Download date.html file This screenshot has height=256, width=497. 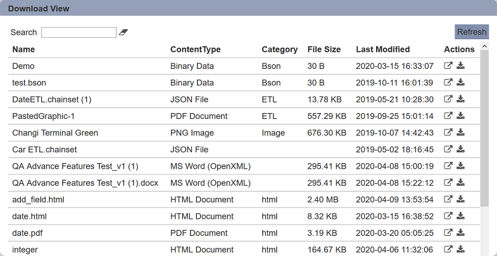460,216
